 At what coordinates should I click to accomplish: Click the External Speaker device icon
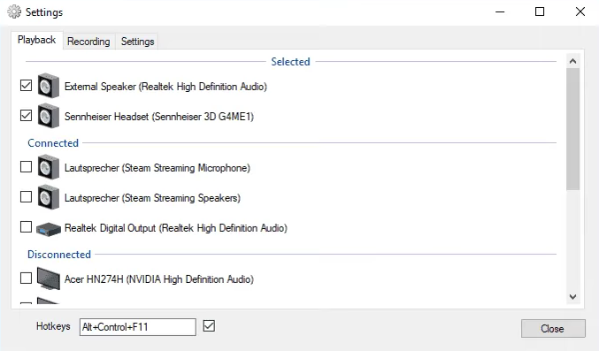(x=49, y=86)
